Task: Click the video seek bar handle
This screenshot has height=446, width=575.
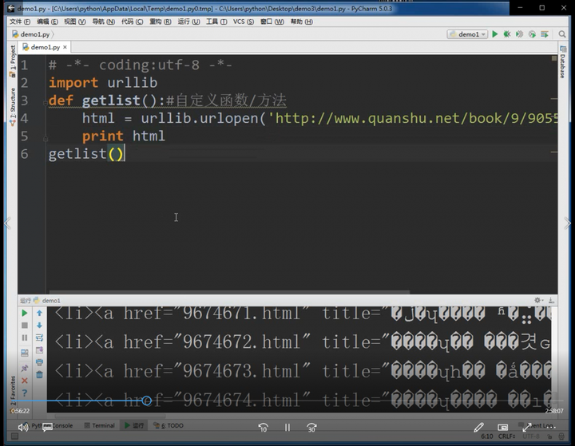Action: click(x=147, y=401)
